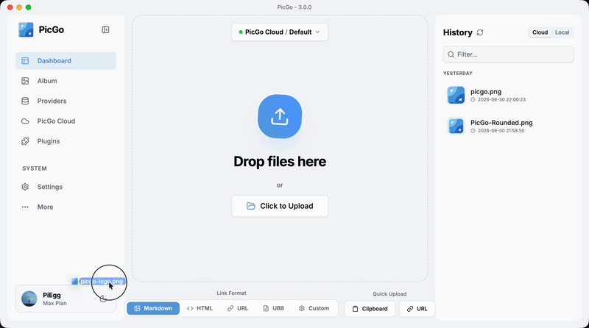Focus the History Filter field
The height and width of the screenshot is (328, 589).
pyautogui.click(x=508, y=54)
